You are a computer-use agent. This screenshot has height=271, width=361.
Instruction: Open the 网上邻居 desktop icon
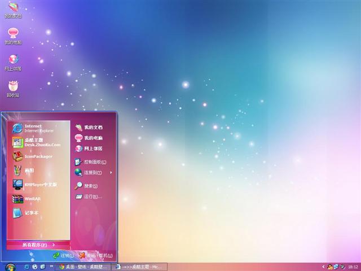[x=13, y=63]
